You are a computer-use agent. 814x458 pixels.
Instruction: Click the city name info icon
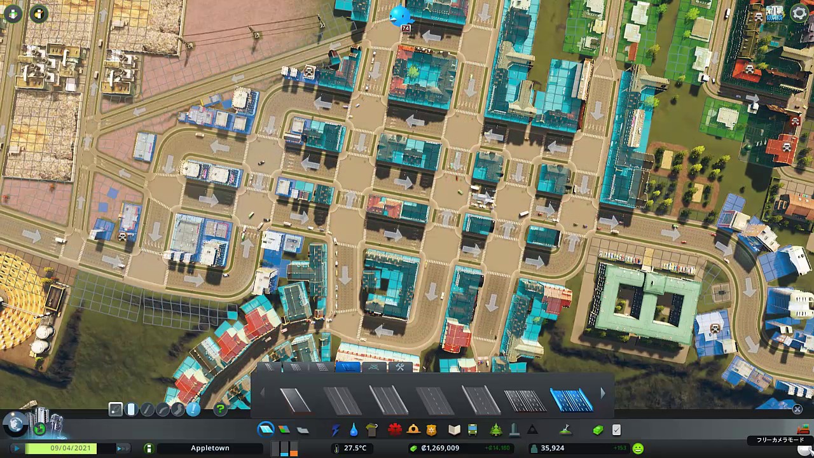[x=149, y=448]
